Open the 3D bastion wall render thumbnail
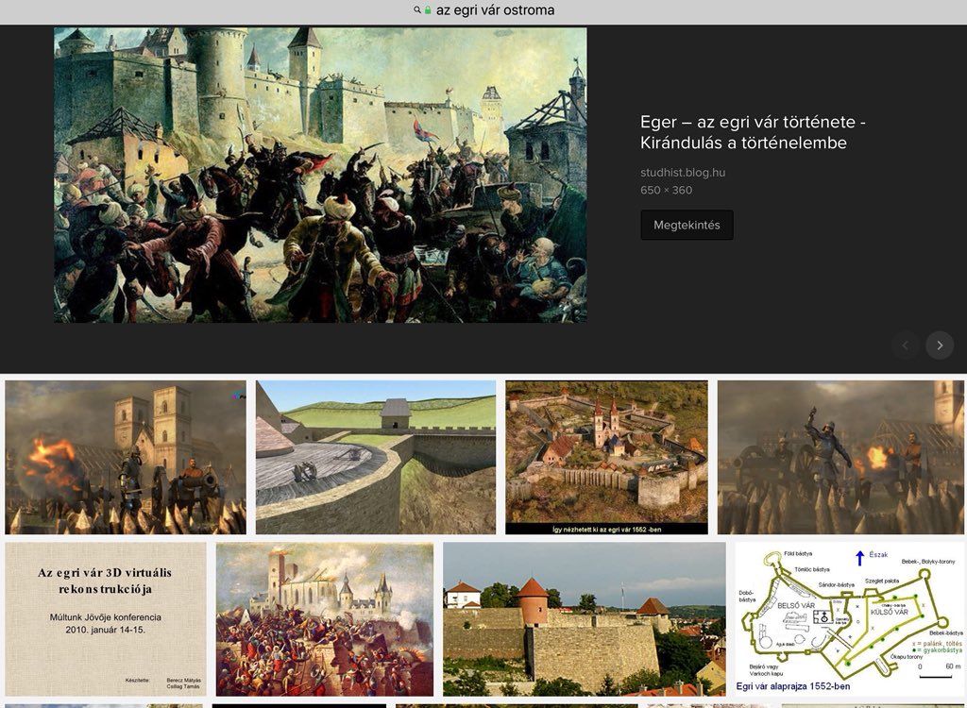Screen dimensions: 967x708 point(376,457)
